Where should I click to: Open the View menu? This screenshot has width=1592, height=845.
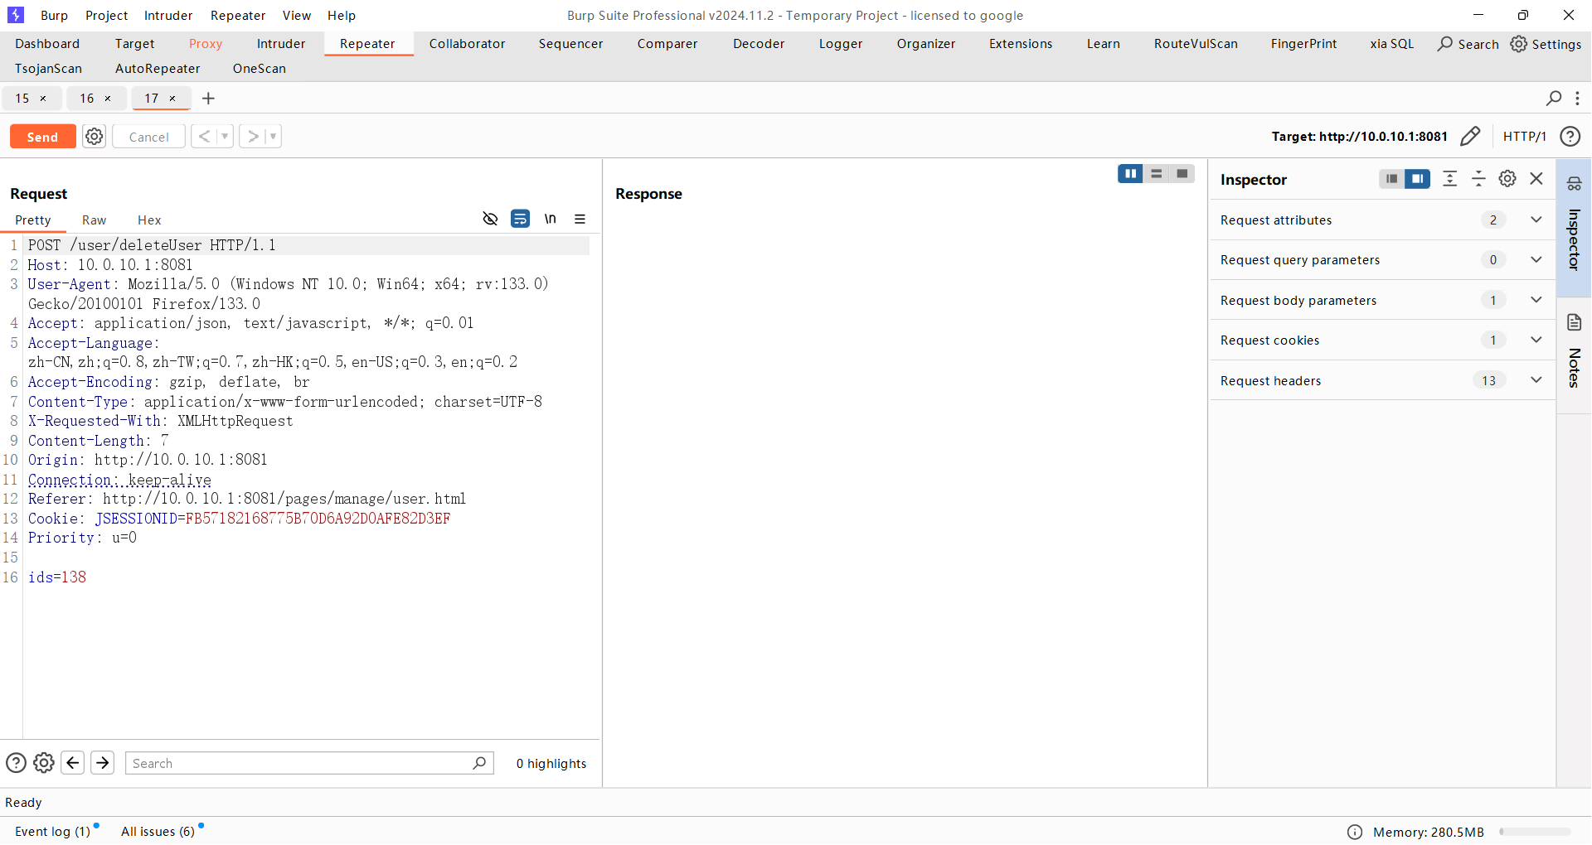296,15
